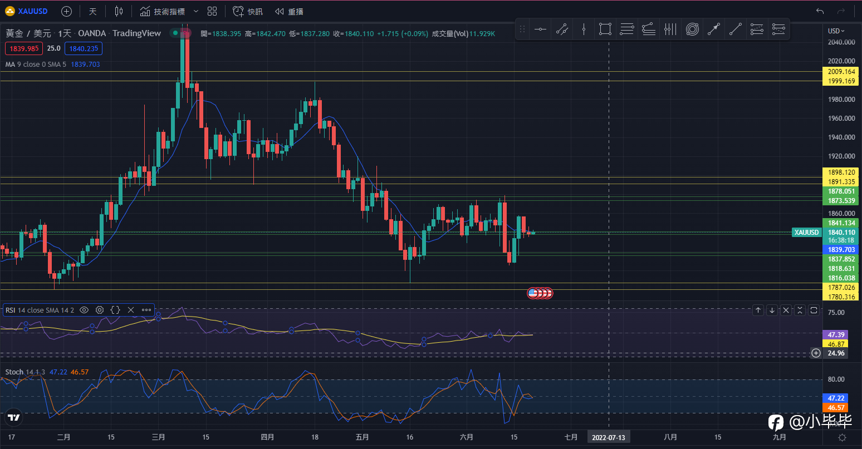Open the layout grid selector

(x=212, y=11)
